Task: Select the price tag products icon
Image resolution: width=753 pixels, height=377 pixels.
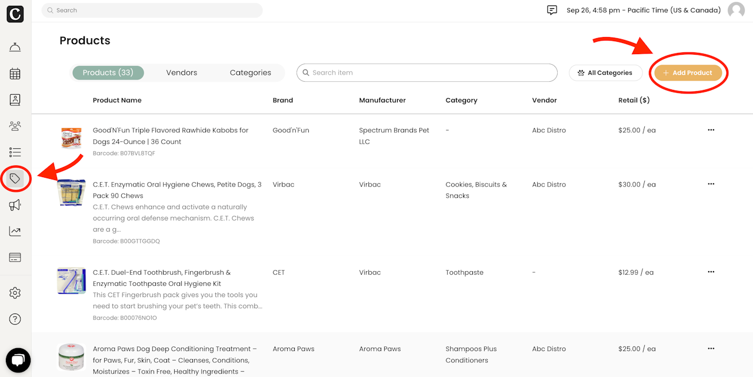Action: (x=15, y=179)
